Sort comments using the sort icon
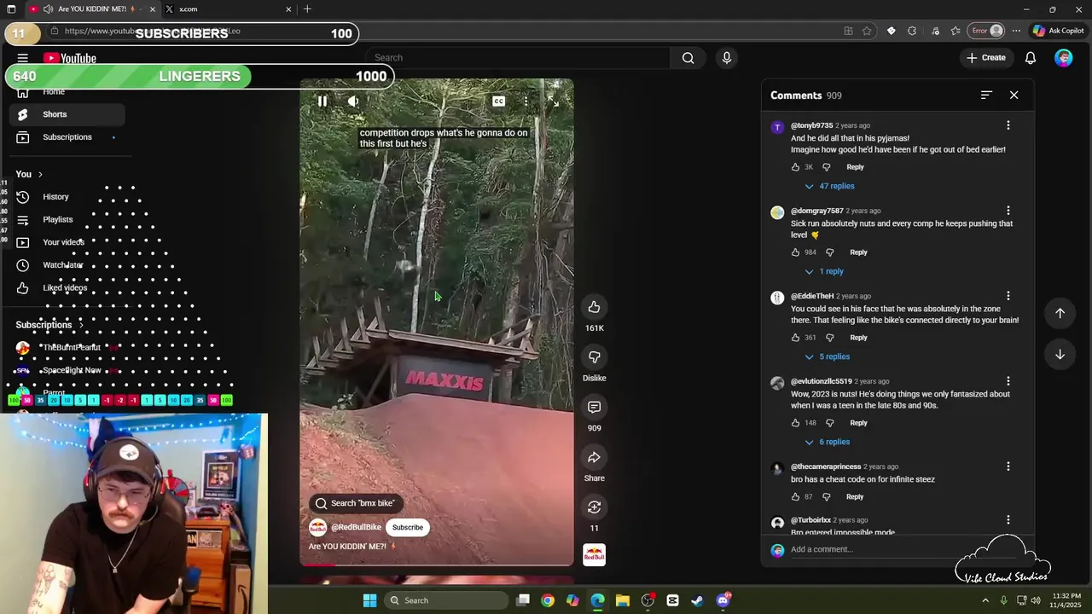This screenshot has height=614, width=1092. (x=986, y=96)
